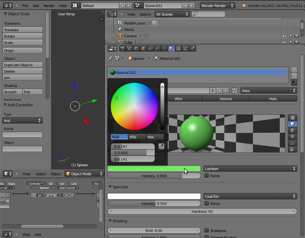Open Render properties with the camera icon
The image size is (305, 238).
point(123,48)
